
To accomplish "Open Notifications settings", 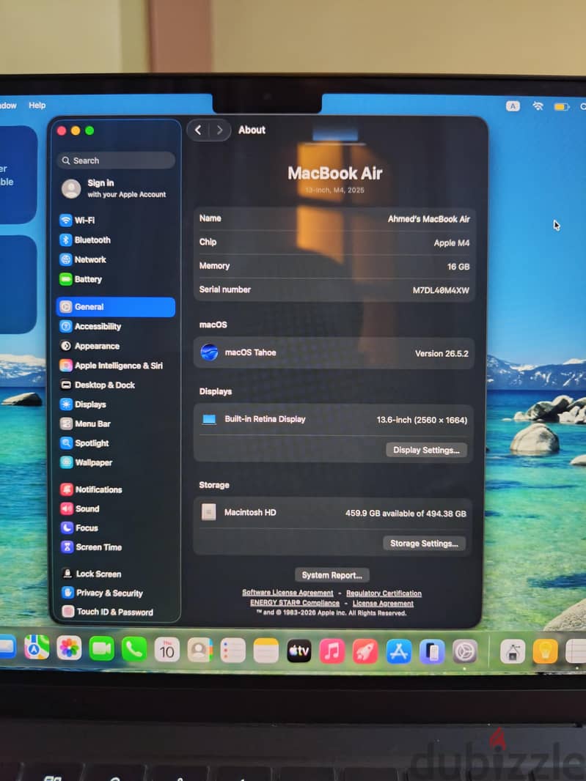I will click(116, 489).
